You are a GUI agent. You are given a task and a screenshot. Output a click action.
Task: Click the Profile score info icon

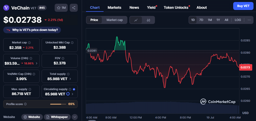[25, 104]
